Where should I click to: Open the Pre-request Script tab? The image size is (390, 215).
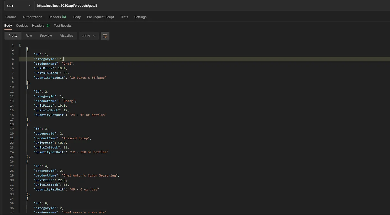click(x=100, y=17)
